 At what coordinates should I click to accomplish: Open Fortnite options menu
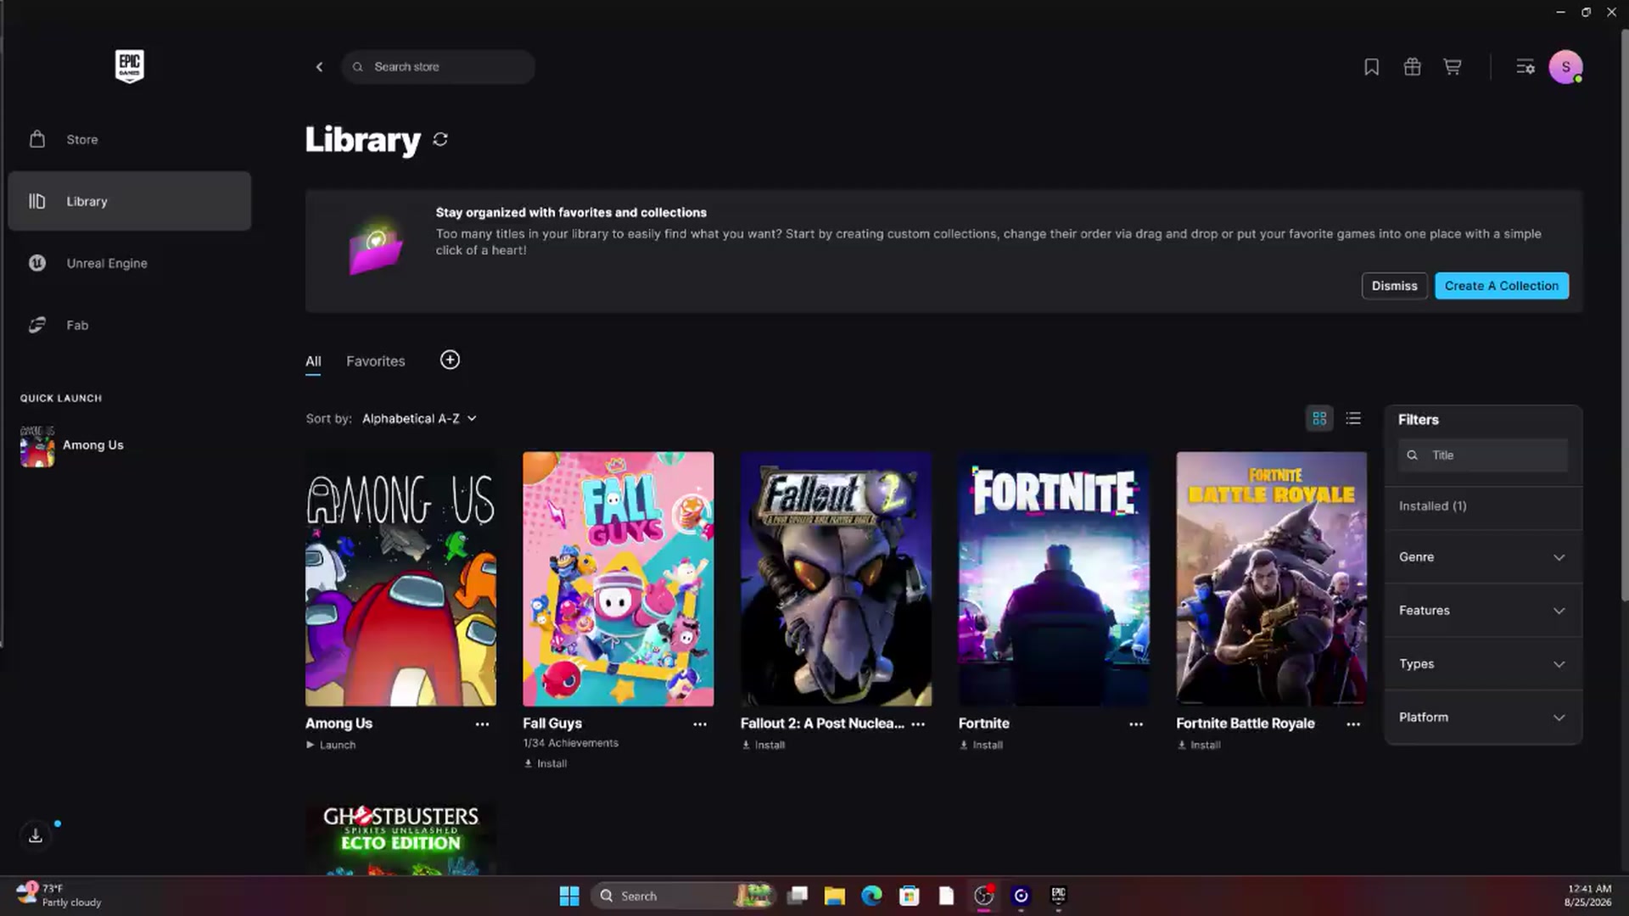tap(1136, 724)
